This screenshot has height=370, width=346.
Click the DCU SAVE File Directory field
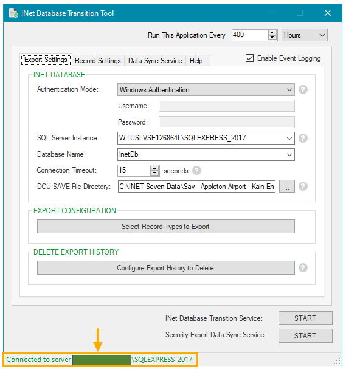pyautogui.click(x=196, y=187)
